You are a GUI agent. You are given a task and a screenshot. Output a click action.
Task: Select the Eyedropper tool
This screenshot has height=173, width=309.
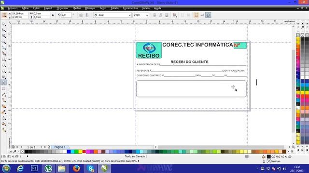pyautogui.click(x=4, y=112)
